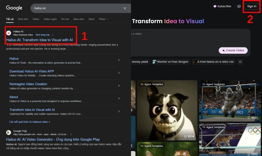The width and height of the screenshot is (262, 156).
Task: Click Agent Template badge on dog video
Action: click(152, 84)
